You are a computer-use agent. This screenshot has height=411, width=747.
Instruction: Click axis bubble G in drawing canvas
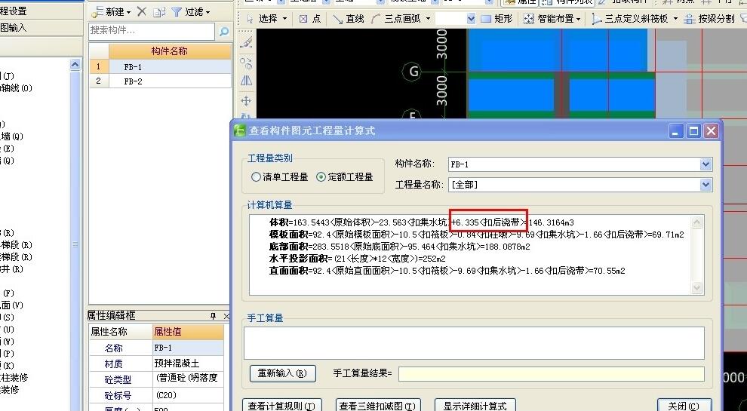(413, 72)
